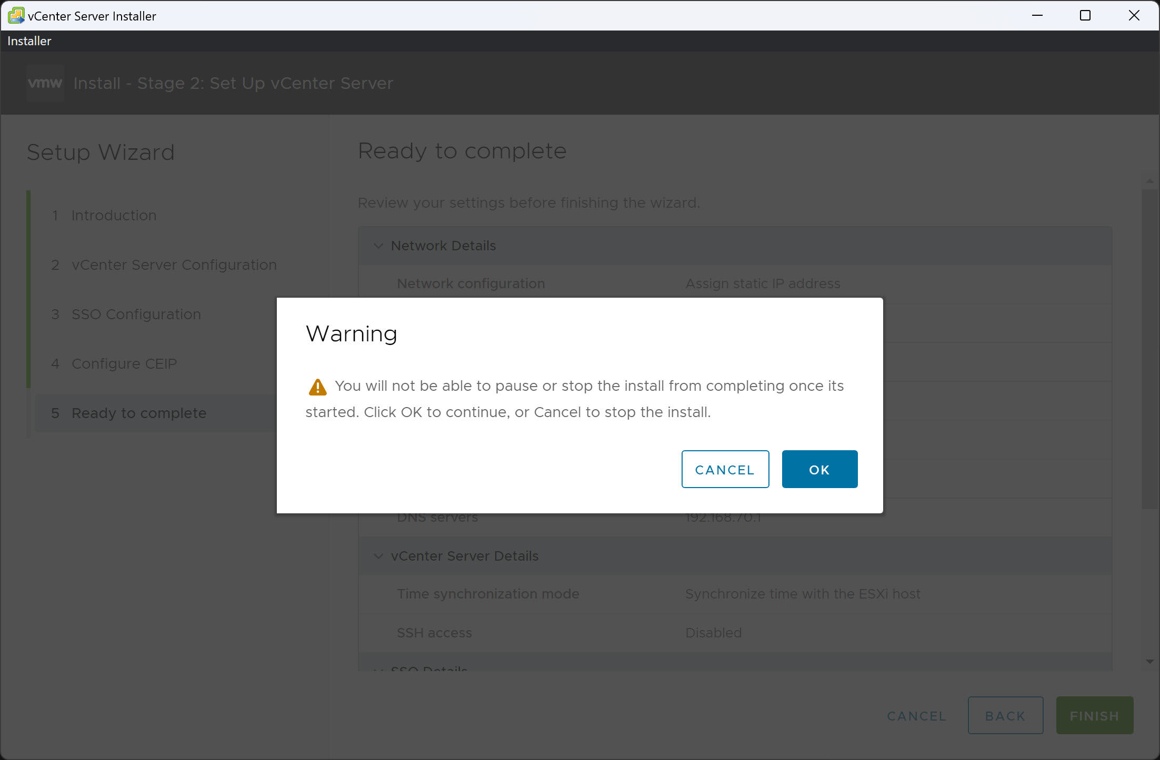
Task: Select the Introduction wizard step
Action: tap(114, 216)
